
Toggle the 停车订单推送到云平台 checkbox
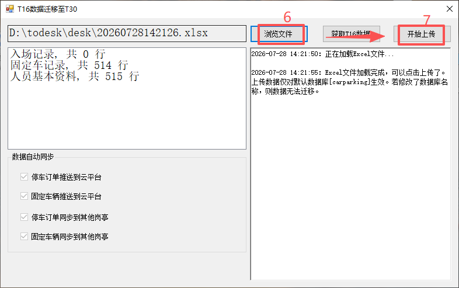click(24, 176)
